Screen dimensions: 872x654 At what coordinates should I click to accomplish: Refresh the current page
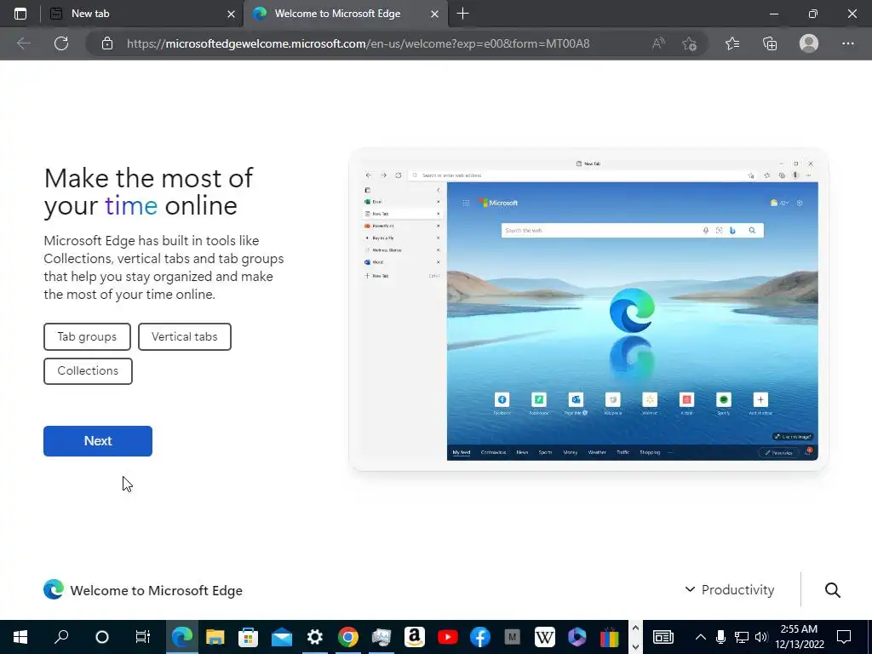click(61, 43)
